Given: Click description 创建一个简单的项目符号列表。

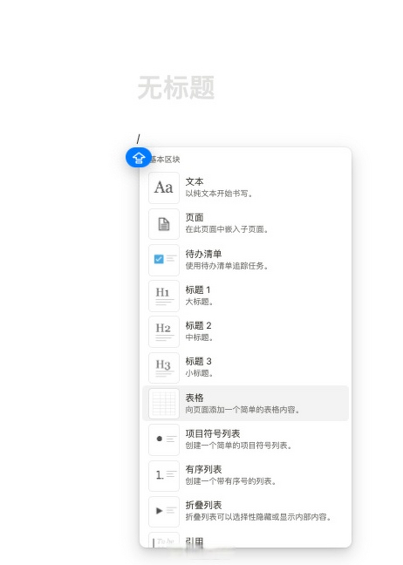Looking at the screenshot, I should click(240, 445).
